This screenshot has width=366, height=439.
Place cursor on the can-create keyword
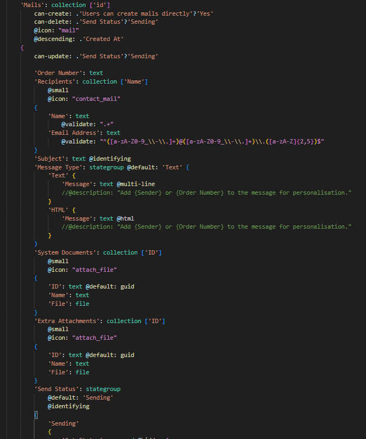[52, 13]
